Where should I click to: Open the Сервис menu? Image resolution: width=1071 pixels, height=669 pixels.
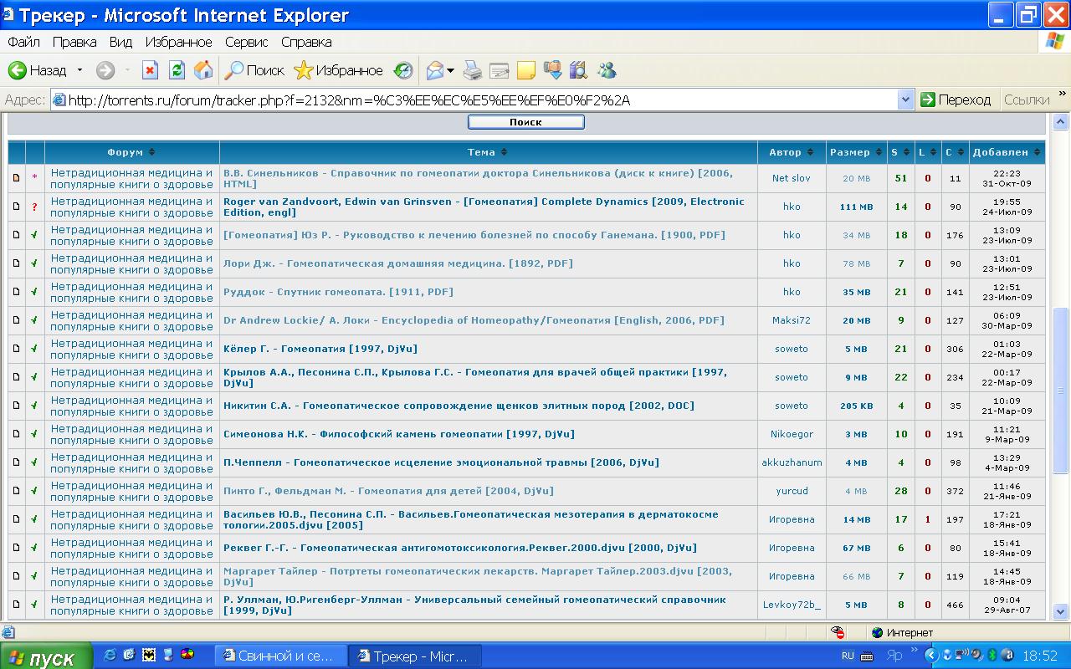click(x=246, y=42)
